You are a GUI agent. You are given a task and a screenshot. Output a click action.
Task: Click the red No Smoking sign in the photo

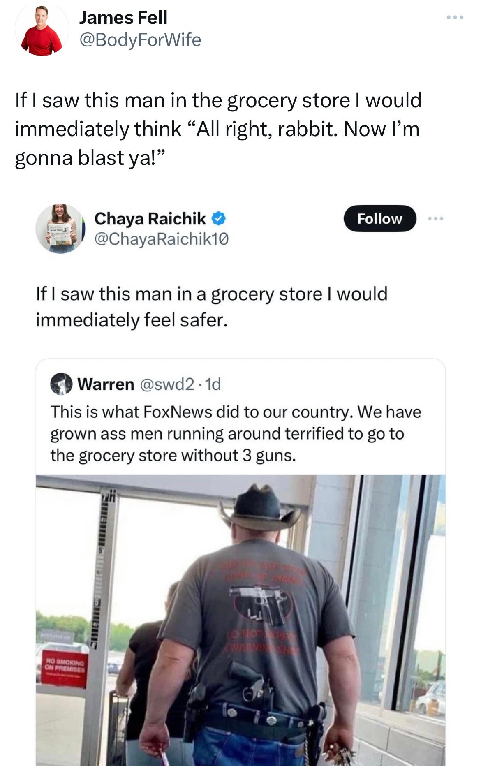(x=64, y=669)
